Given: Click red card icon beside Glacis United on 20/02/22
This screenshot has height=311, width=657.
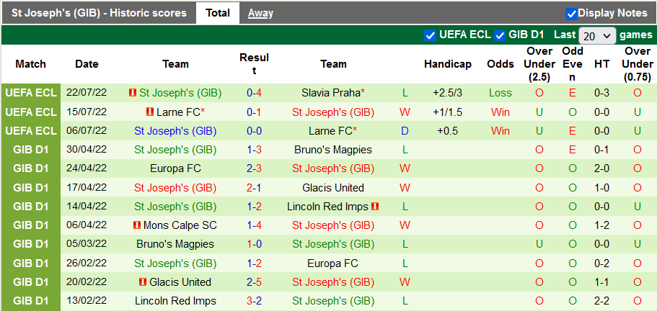Looking at the screenshot, I should tap(143, 282).
